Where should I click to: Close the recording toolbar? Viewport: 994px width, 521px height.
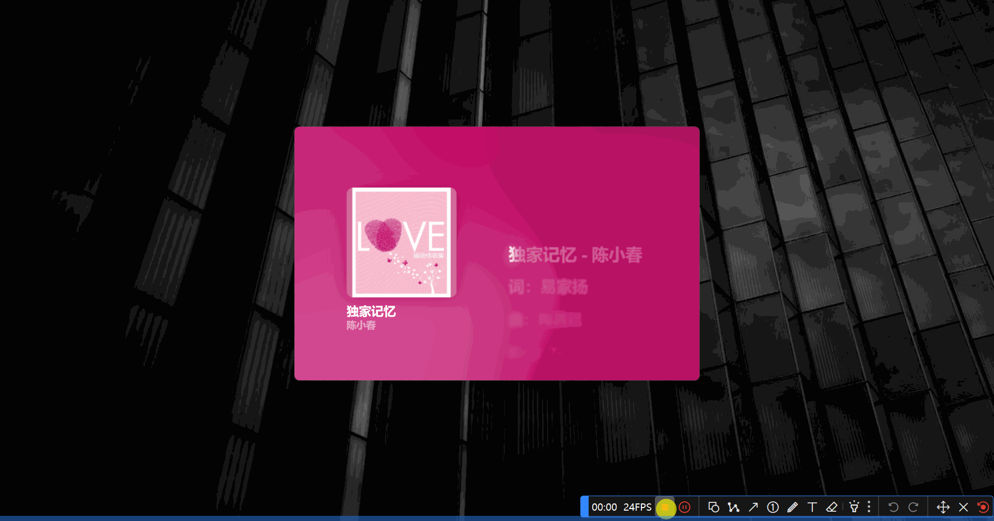tap(963, 507)
